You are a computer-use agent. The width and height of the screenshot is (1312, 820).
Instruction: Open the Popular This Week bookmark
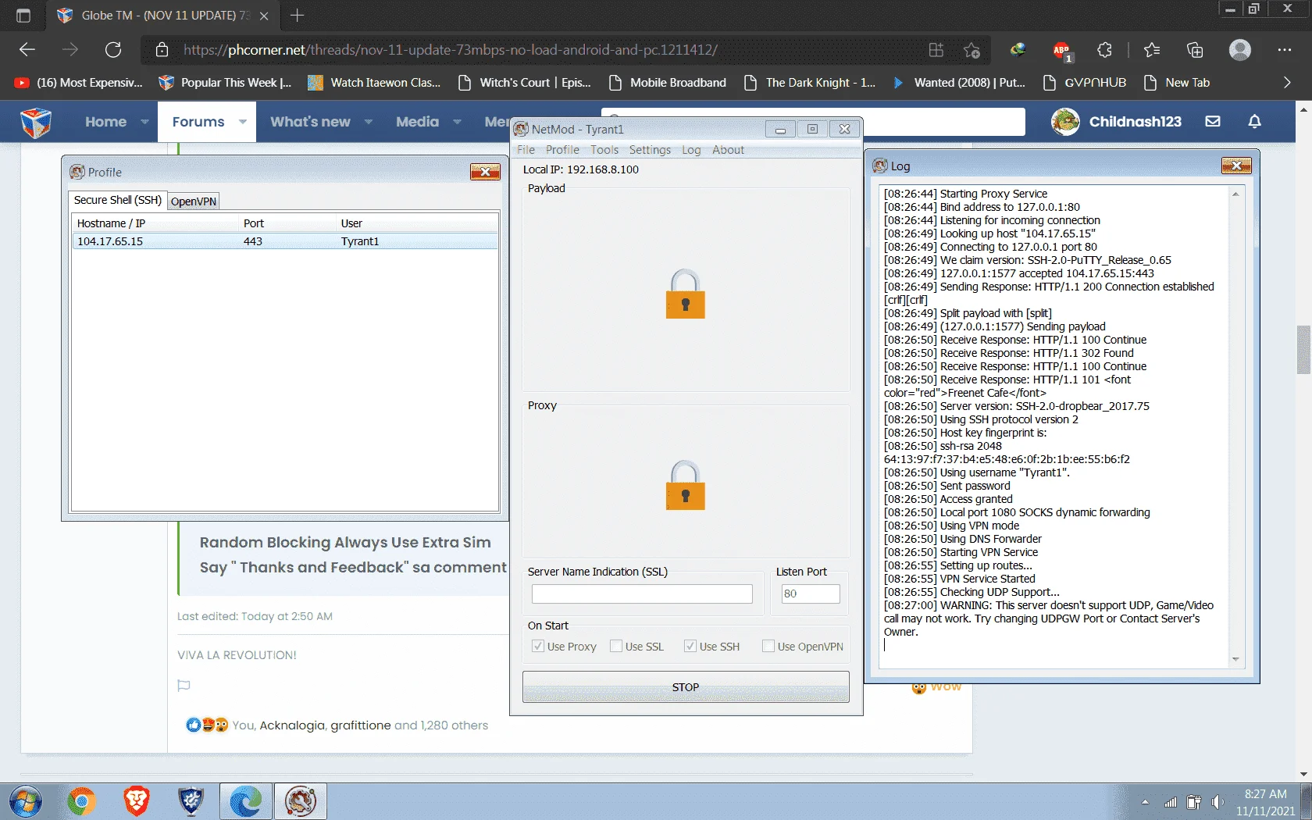[225, 83]
